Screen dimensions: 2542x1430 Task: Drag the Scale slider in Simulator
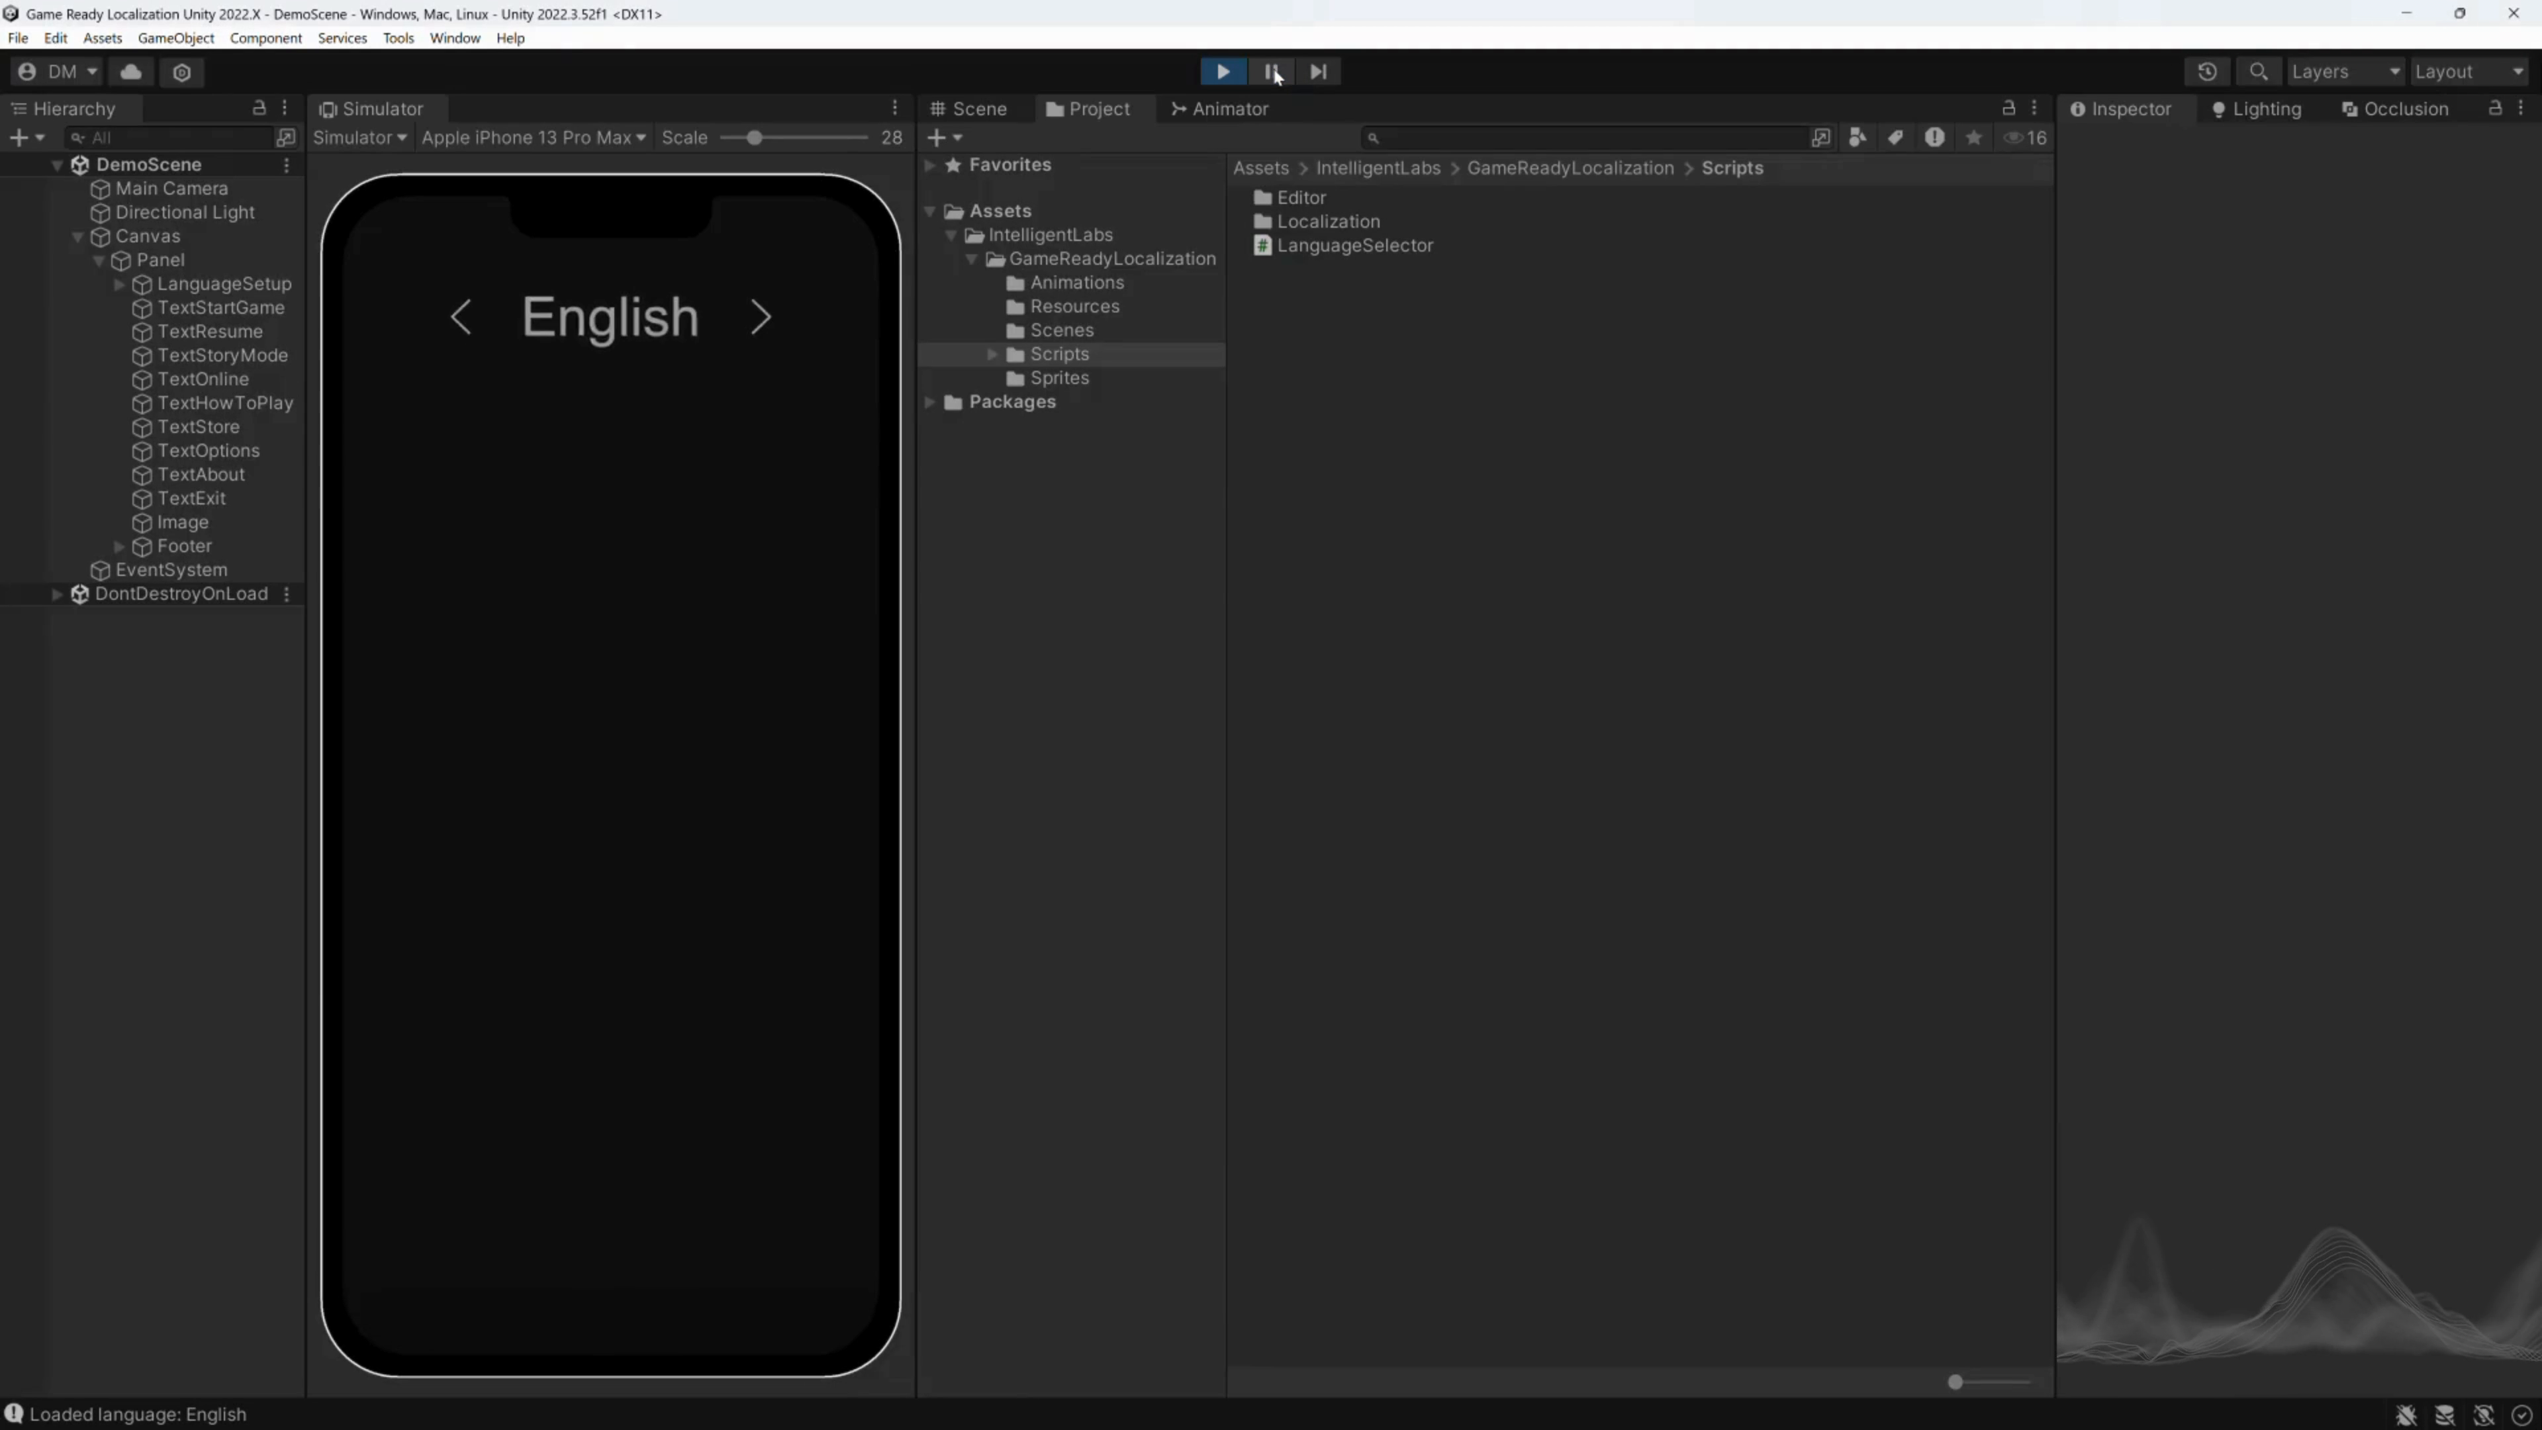coord(751,136)
